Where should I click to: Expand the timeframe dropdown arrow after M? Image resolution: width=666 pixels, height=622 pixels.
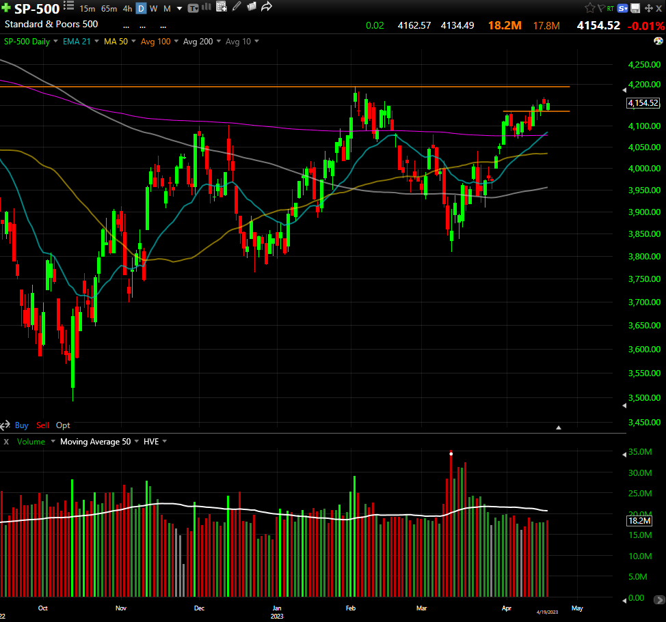point(179,9)
